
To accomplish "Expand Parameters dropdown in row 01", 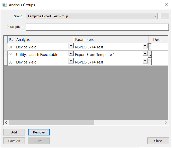I will 145,47.
